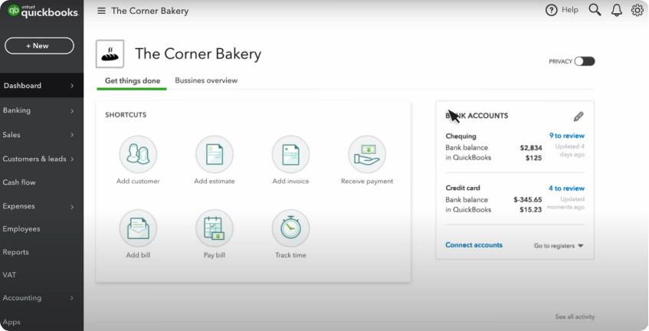This screenshot has height=331, width=649.
Task: Expand the Sales sidebar chevron
Action: click(72, 135)
